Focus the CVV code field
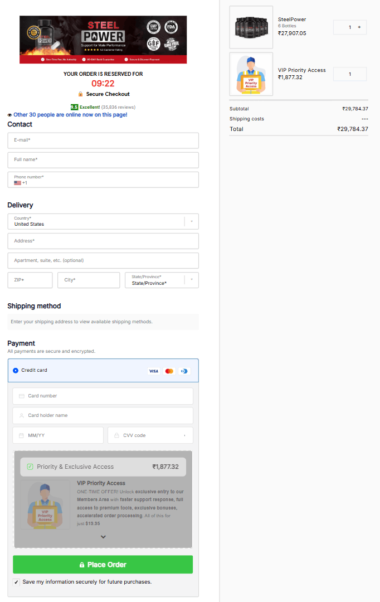380x602 pixels. (150, 435)
